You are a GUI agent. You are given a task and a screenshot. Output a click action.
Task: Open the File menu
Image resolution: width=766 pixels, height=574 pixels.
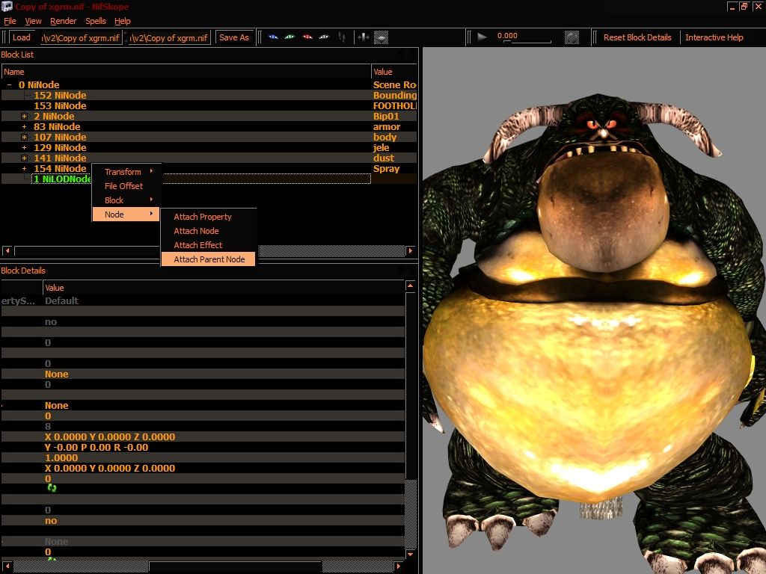point(10,21)
